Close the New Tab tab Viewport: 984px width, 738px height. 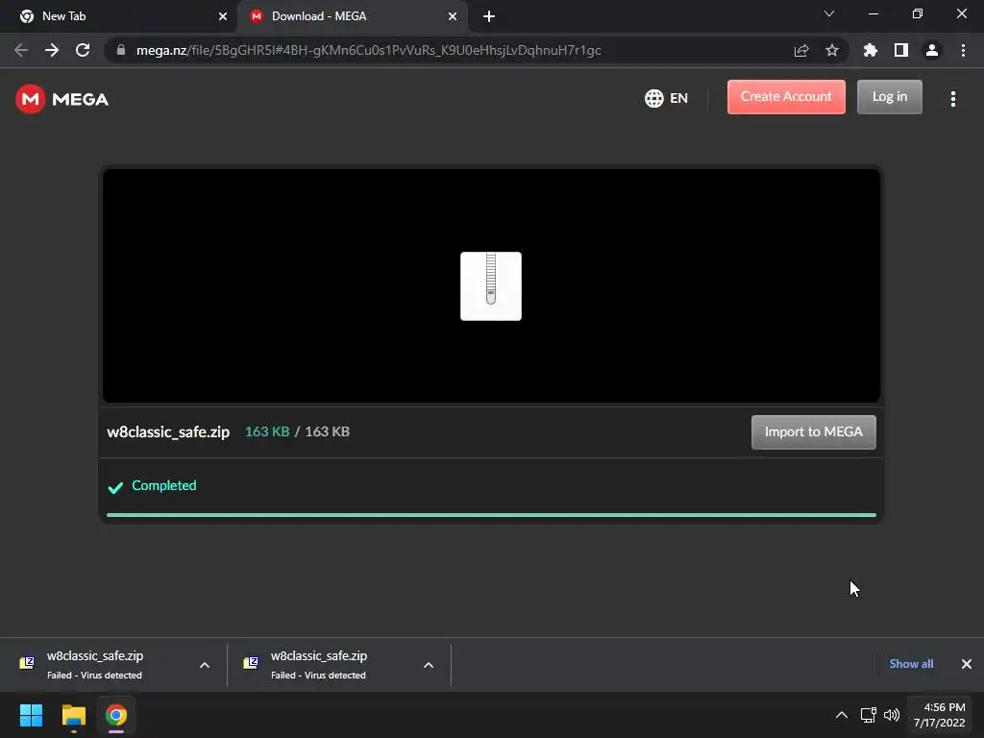pos(223,16)
